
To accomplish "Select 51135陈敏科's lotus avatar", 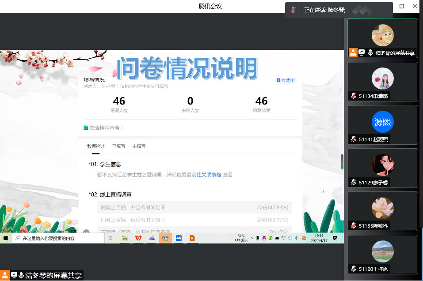I will pyautogui.click(x=382, y=208).
